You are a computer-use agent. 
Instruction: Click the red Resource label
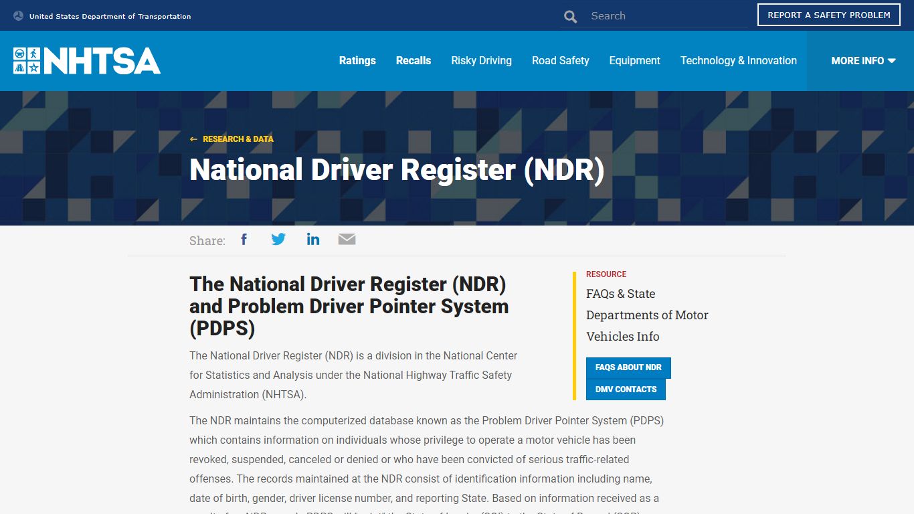click(x=606, y=274)
